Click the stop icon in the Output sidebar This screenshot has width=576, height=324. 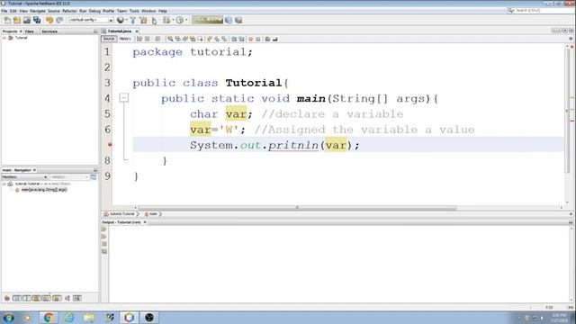pyautogui.click(x=104, y=244)
